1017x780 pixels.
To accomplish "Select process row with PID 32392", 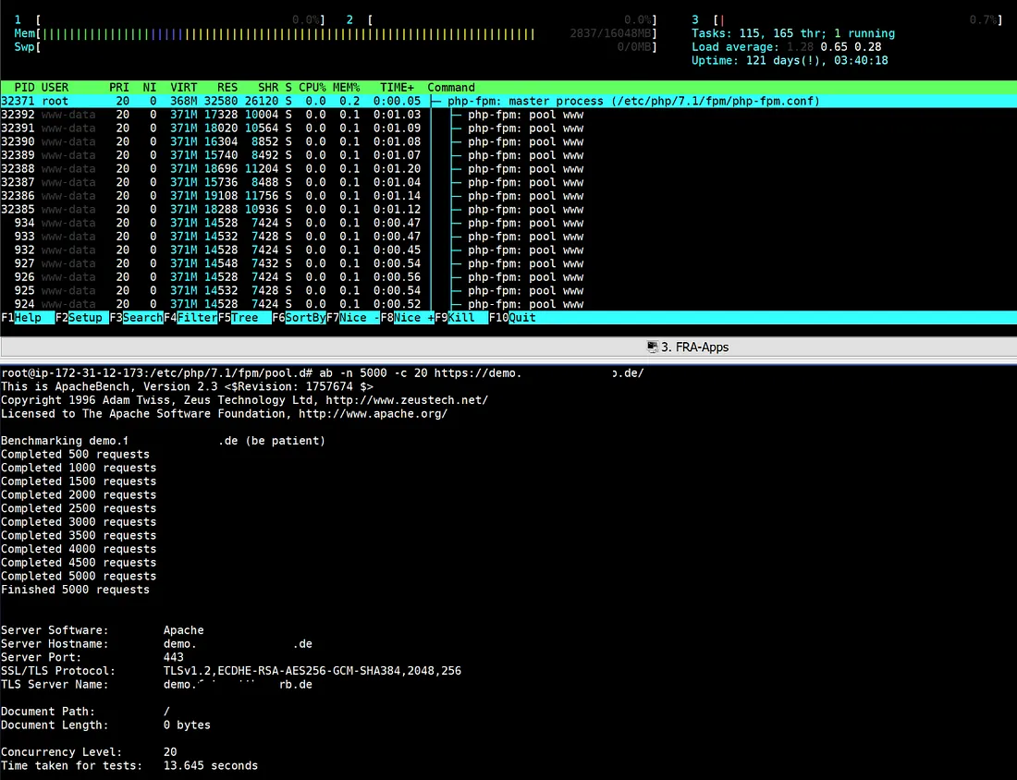I will pos(508,115).
